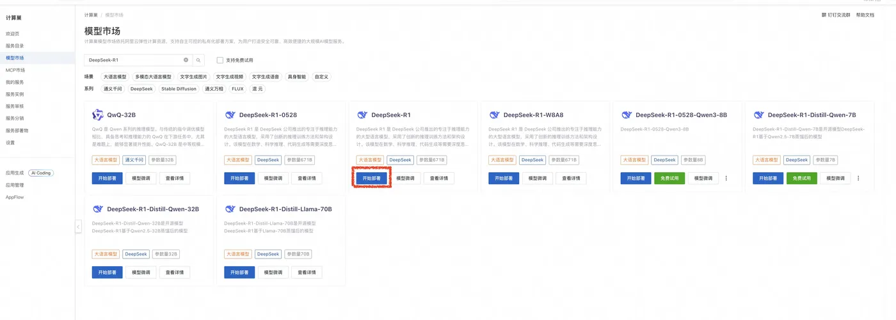The height and width of the screenshot is (320, 896).
Task: Click the QwQ-32B model logo icon
Action: pyautogui.click(x=98, y=115)
